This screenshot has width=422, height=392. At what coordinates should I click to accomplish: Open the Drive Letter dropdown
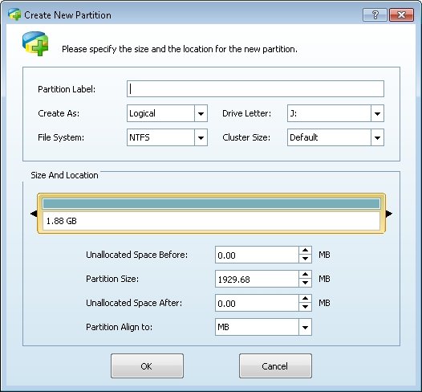[377, 113]
